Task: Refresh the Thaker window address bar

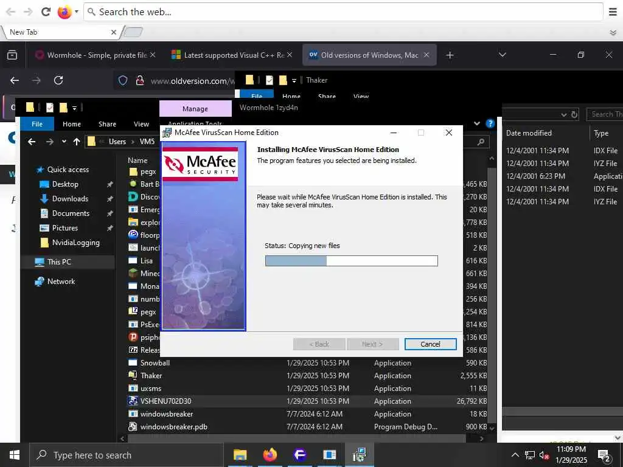Action: (x=574, y=115)
